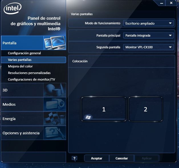The width and height of the screenshot is (179, 168).
Task: Select Varias pantallas in the sidebar
Action: point(33,60)
